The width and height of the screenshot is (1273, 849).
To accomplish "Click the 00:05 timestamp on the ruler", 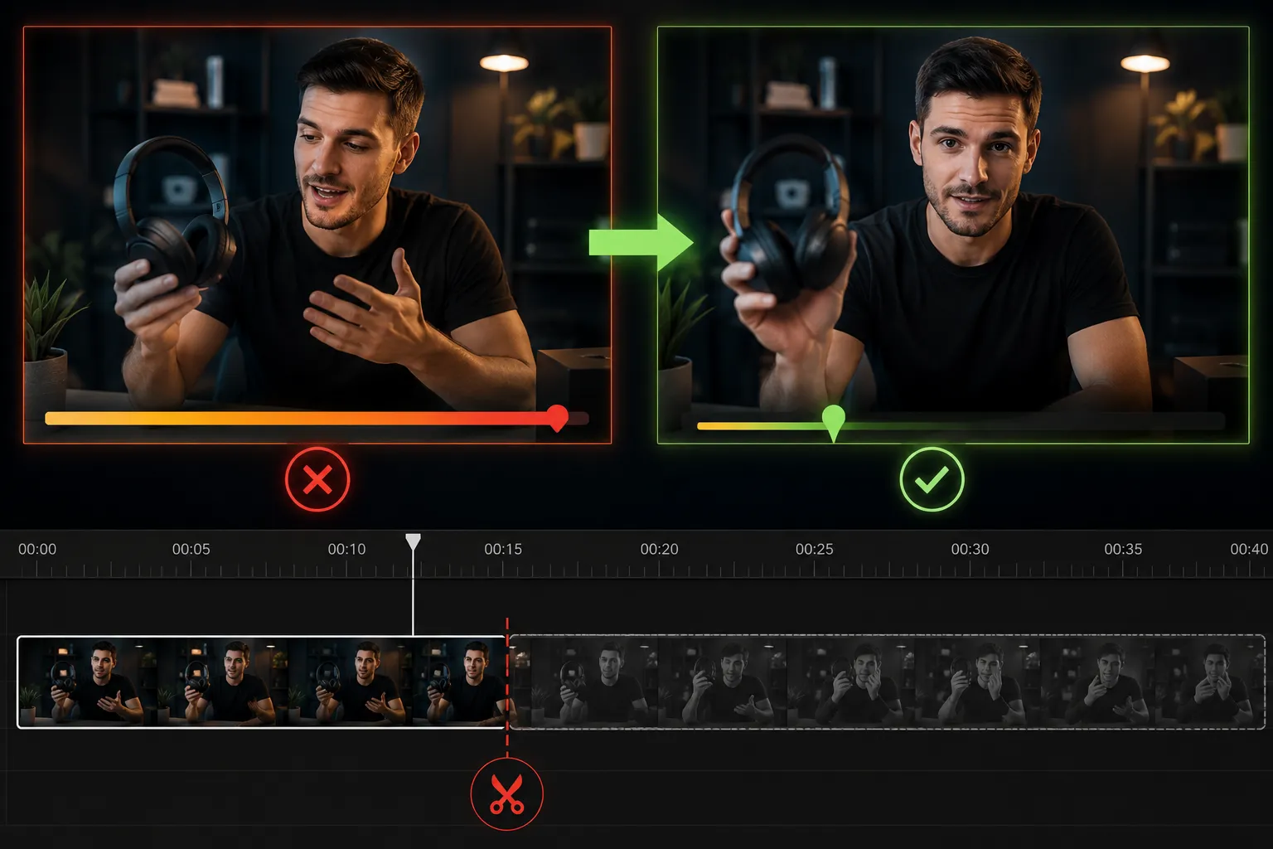I will 191,549.
